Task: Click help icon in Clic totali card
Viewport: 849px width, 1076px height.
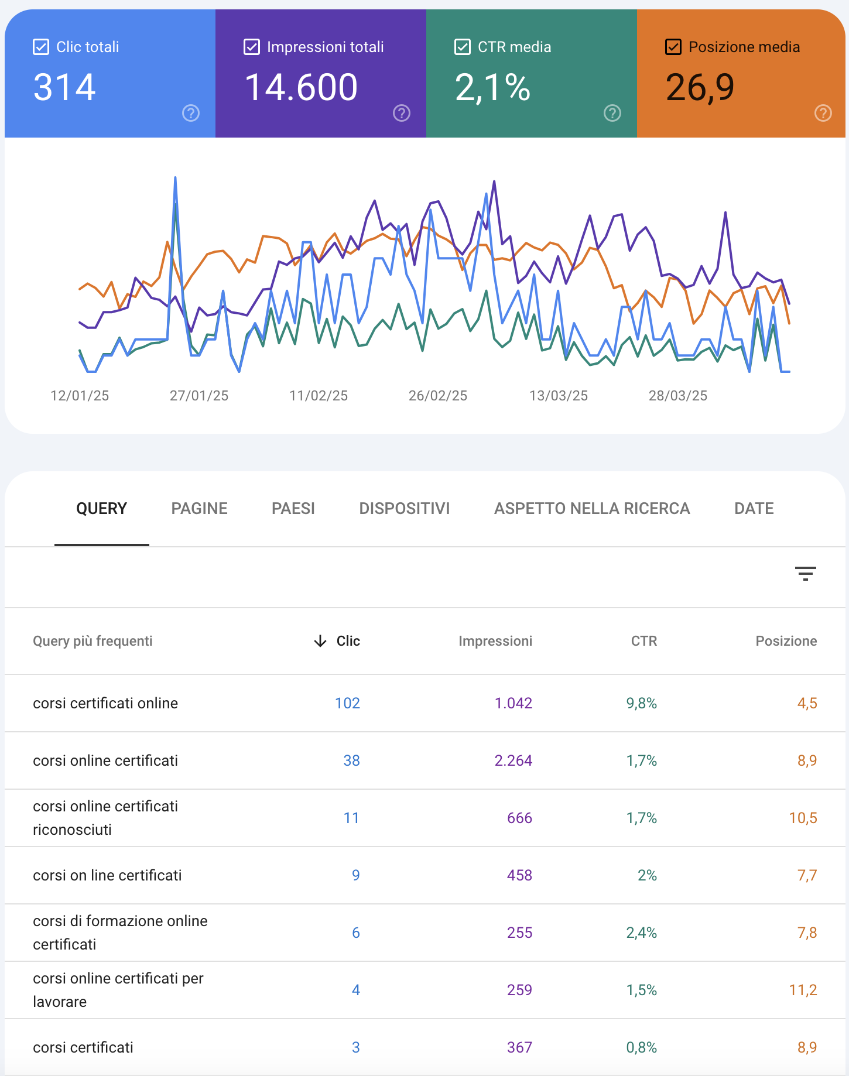Action: point(191,113)
